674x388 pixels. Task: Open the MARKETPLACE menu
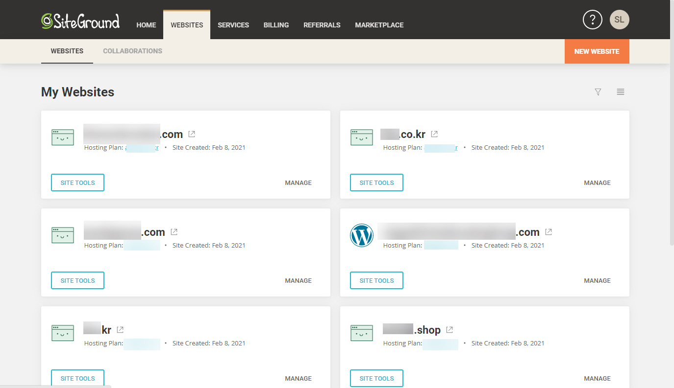pyautogui.click(x=379, y=25)
